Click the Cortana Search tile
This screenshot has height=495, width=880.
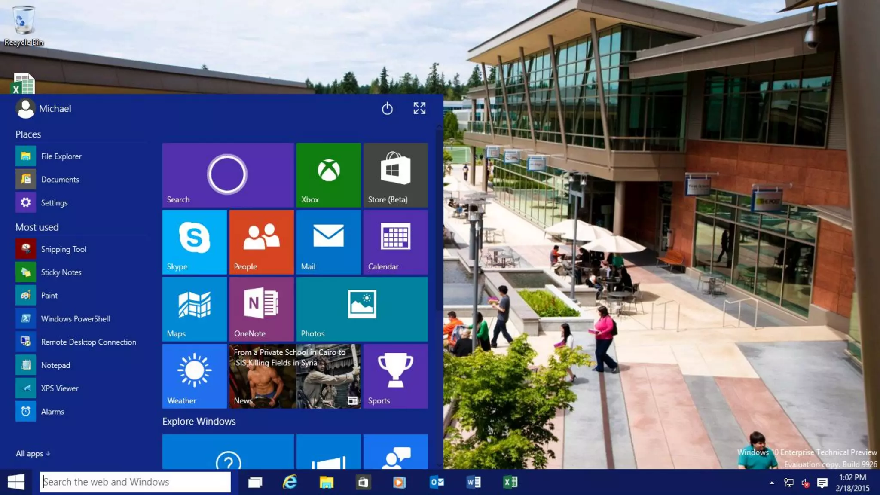(x=228, y=175)
